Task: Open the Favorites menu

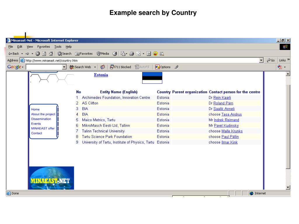Action: [44, 47]
